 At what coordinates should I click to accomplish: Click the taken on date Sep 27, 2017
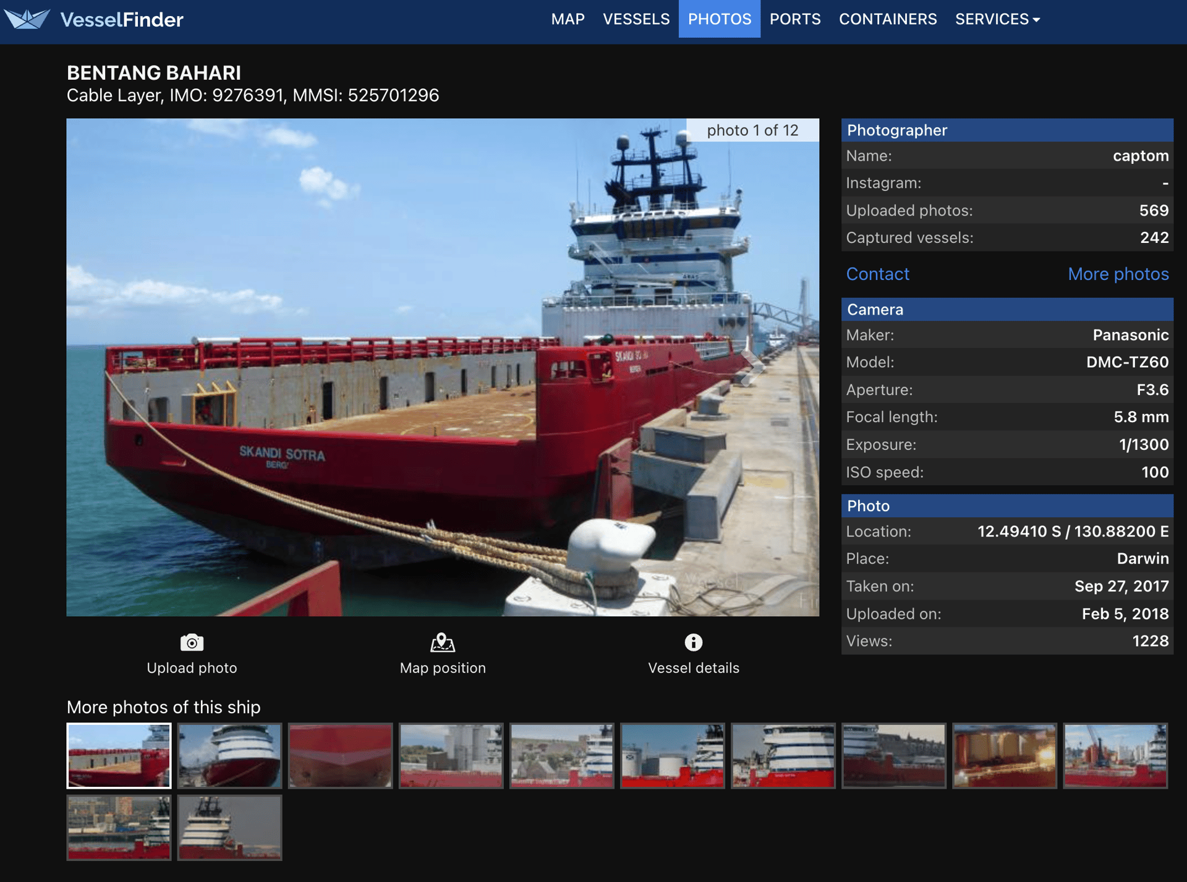pyautogui.click(x=1121, y=587)
